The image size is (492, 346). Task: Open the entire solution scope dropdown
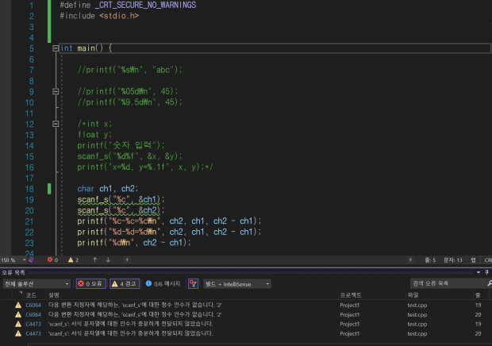[x=37, y=283]
